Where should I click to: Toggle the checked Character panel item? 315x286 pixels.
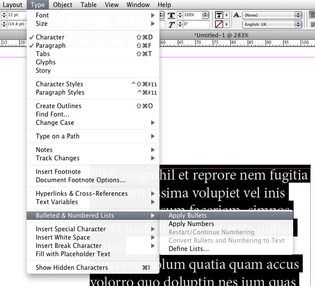(x=93, y=37)
